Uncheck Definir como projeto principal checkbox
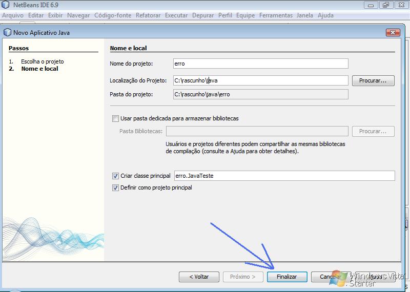Image resolution: width=410 pixels, height=292 pixels. pyautogui.click(x=115, y=187)
